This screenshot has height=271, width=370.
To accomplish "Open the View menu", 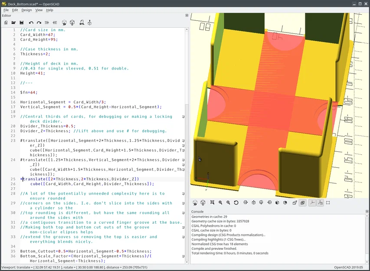I will (39, 10).
